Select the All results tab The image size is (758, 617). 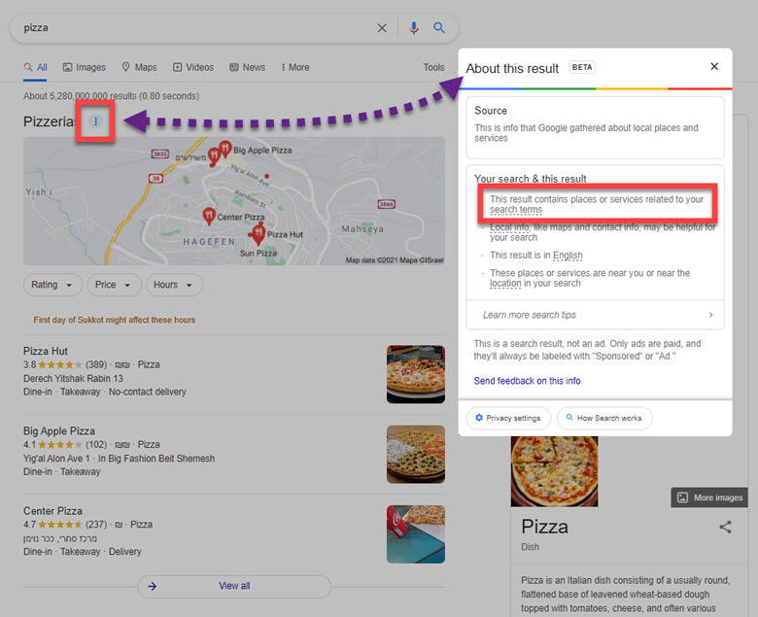tap(36, 67)
